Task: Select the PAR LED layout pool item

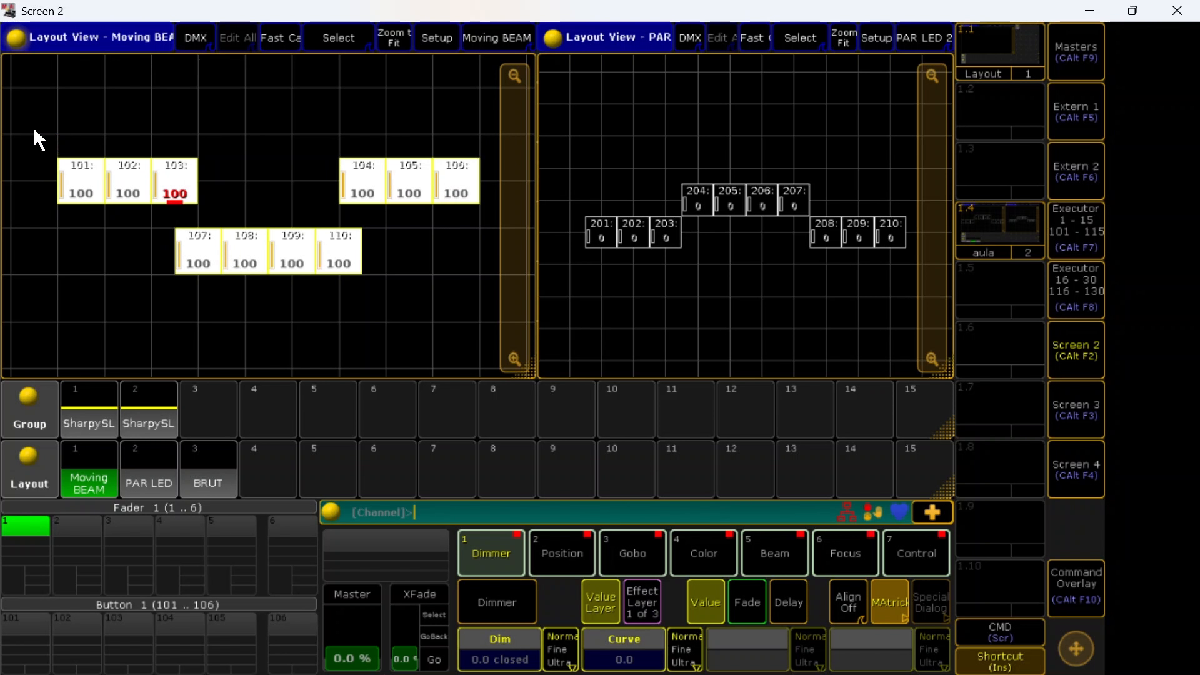Action: (149, 469)
